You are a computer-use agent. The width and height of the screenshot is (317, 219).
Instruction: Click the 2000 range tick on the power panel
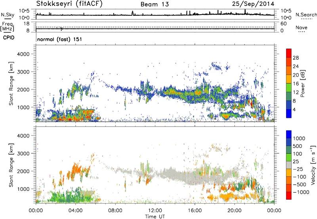pyautogui.click(x=23, y=89)
